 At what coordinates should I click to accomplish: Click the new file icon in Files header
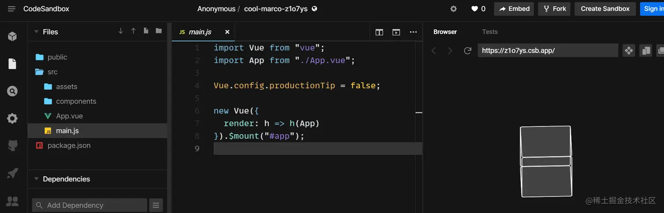click(146, 31)
